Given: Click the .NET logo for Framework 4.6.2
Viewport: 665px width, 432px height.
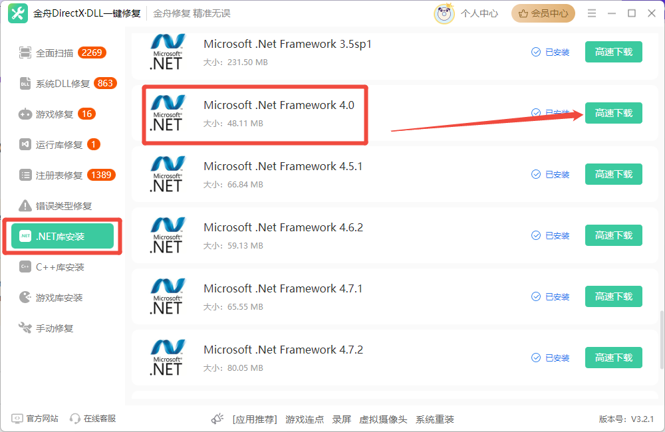Looking at the screenshot, I should (x=168, y=235).
